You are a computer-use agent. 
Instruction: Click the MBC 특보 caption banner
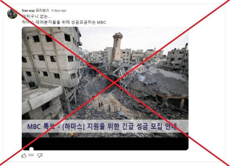(105, 126)
